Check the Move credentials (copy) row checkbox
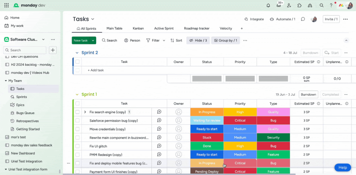Image resolution: width=356 pixels, height=175 pixels. click(77, 129)
